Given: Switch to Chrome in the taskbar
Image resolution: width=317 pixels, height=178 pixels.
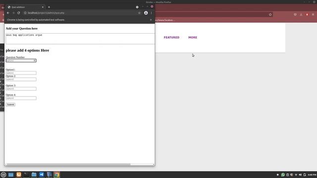Looking at the screenshot, I should [57, 175].
